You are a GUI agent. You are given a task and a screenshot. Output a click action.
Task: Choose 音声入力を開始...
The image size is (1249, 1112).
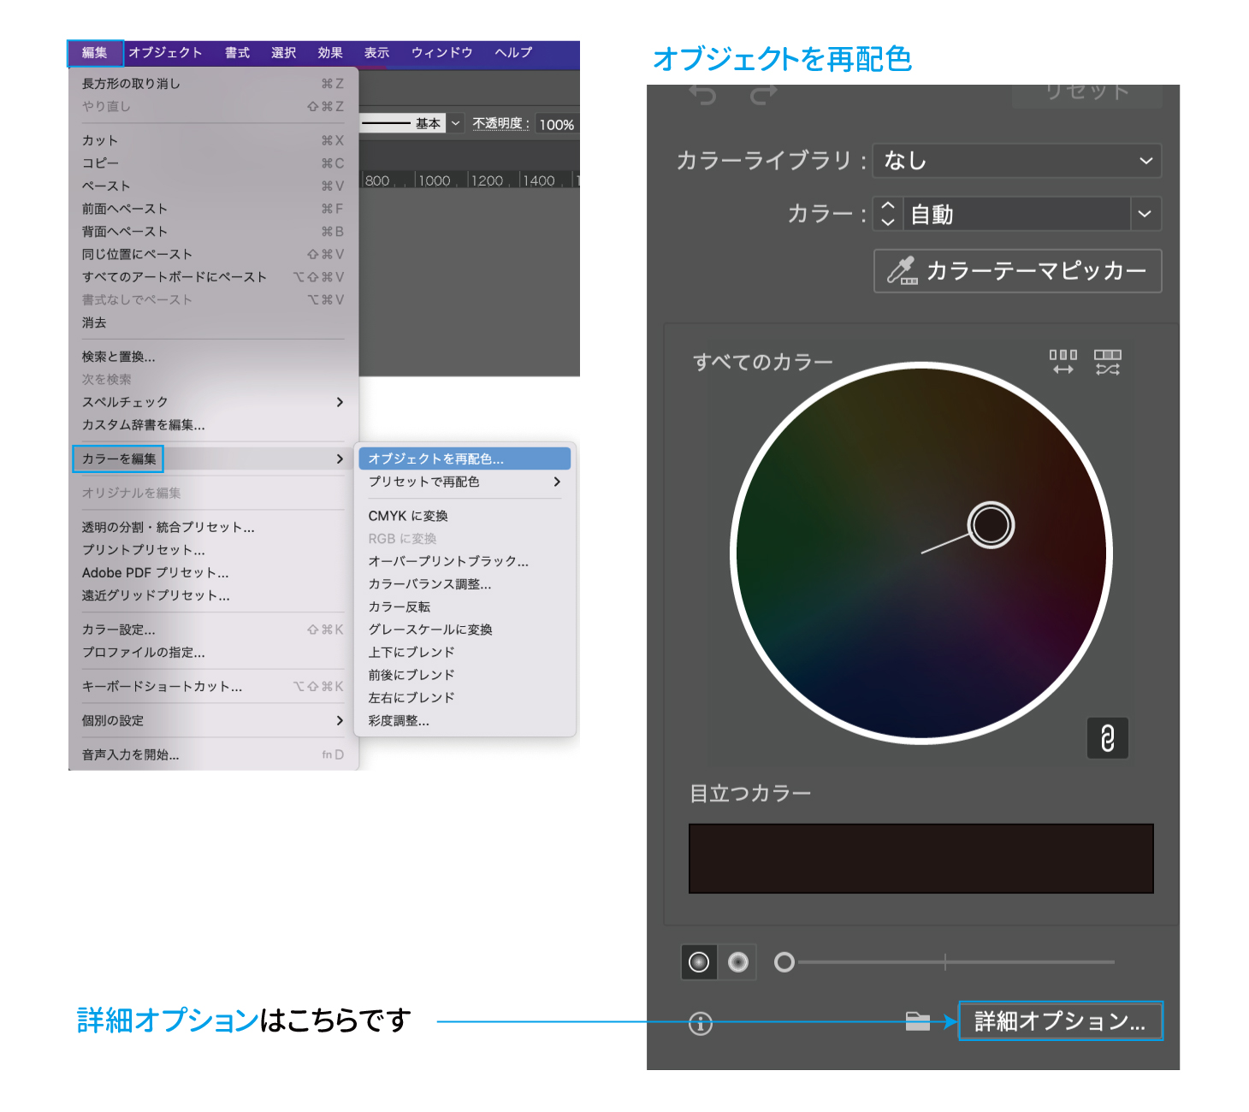213,754
